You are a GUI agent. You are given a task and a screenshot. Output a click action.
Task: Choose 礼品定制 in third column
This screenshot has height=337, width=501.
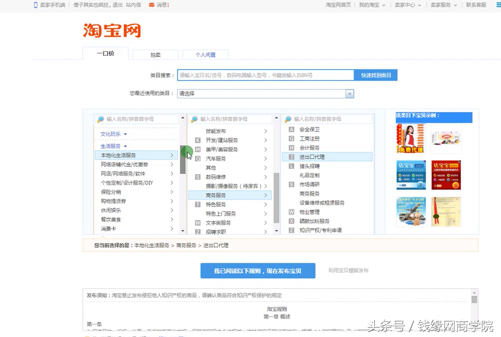327,175
